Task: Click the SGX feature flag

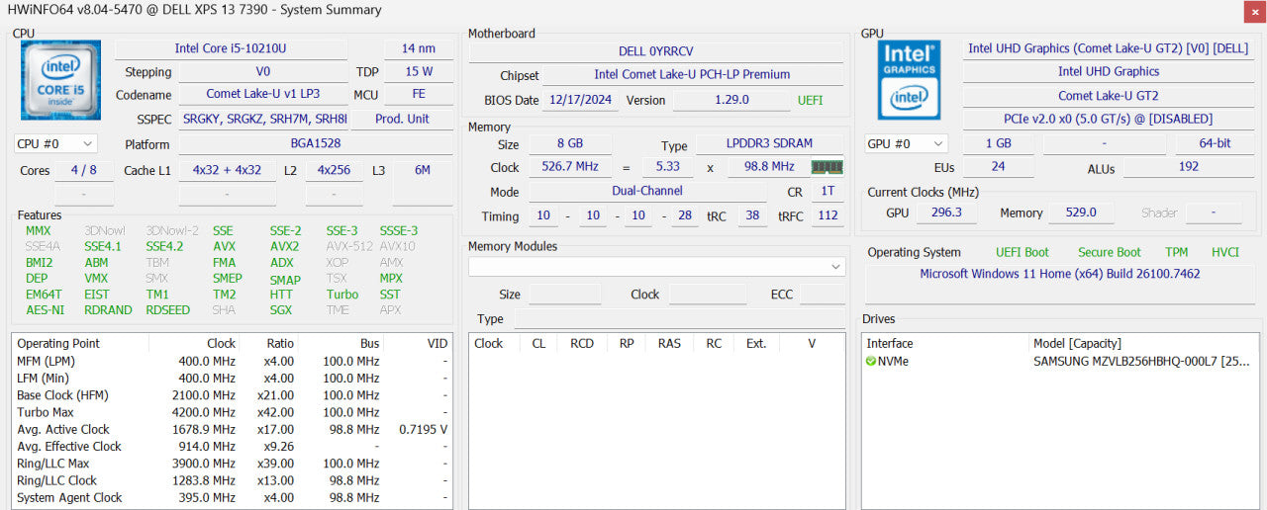Action: tap(280, 310)
